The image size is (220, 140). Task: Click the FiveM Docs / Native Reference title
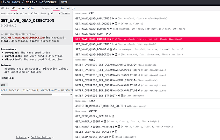point(29,2)
